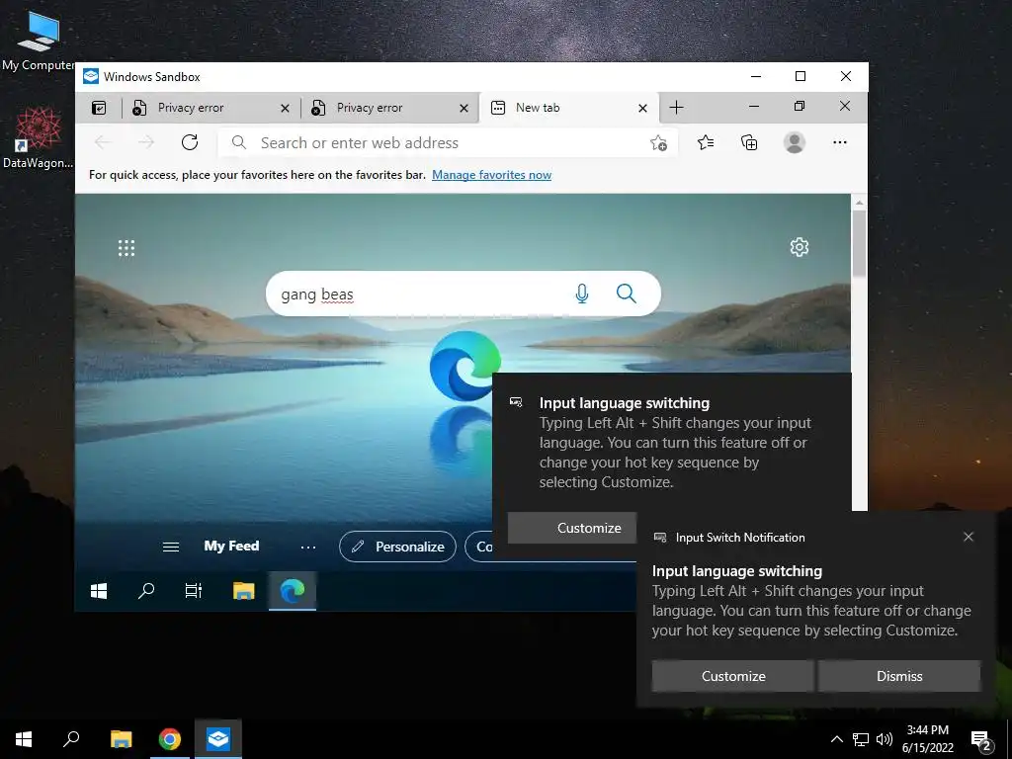Focus the Search or enter web address bar
Screen dimensions: 1012x759
(x=448, y=142)
